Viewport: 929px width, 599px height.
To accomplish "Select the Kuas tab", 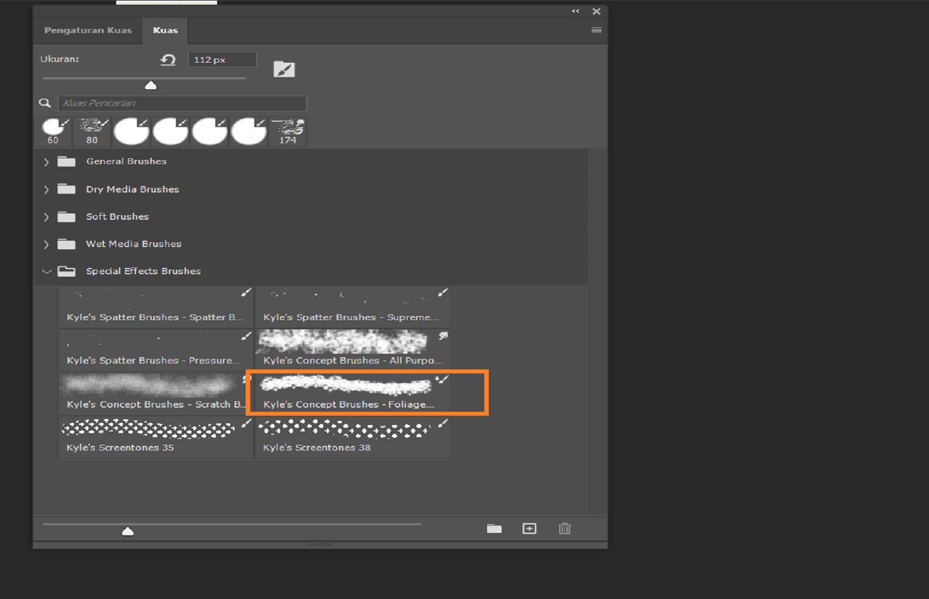I will pos(165,30).
